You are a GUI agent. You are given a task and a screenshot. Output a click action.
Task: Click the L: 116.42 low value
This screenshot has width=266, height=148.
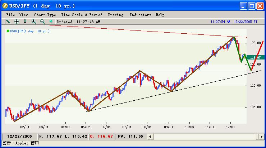pyautogui.click(x=76, y=137)
